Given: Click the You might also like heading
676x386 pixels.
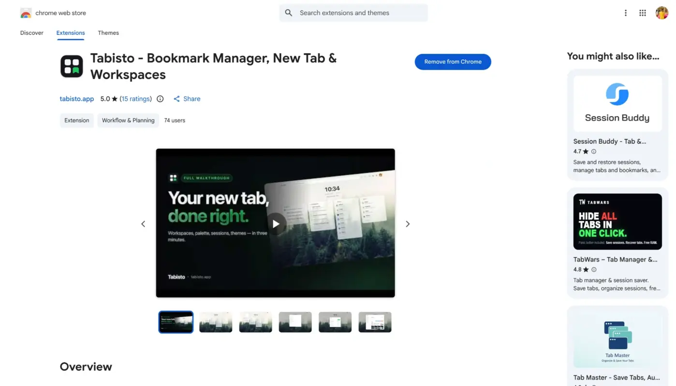Looking at the screenshot, I should click(613, 56).
